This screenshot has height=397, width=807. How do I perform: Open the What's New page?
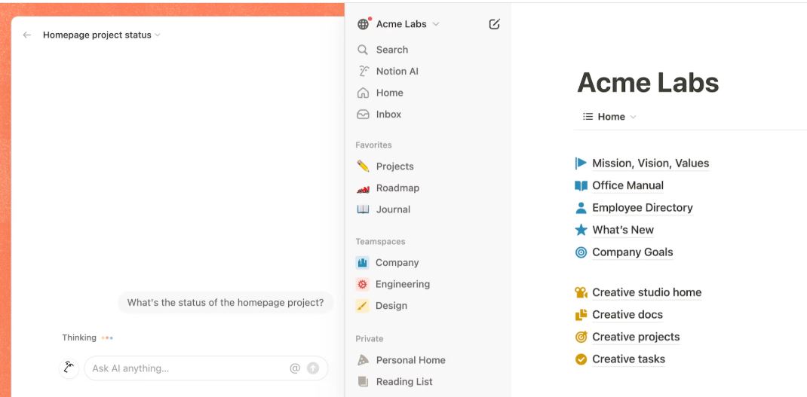[x=623, y=230]
